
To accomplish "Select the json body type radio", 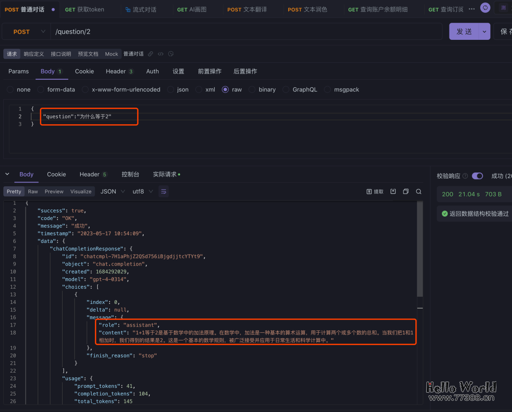I will 171,90.
